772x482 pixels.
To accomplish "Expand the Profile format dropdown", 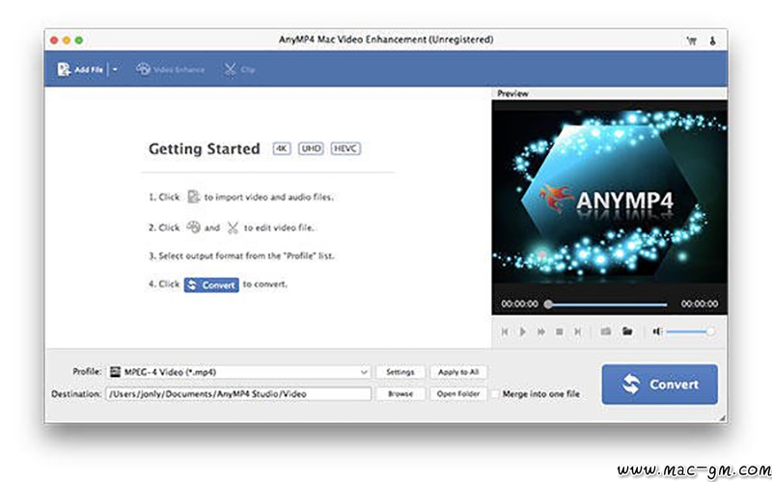I will pyautogui.click(x=364, y=372).
